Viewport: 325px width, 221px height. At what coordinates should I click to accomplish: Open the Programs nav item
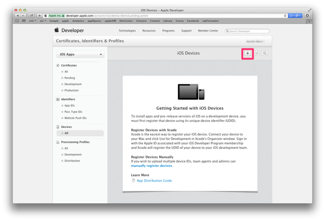168,31
